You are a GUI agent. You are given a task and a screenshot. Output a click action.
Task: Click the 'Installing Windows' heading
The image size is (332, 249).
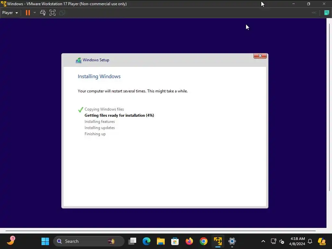coord(99,77)
